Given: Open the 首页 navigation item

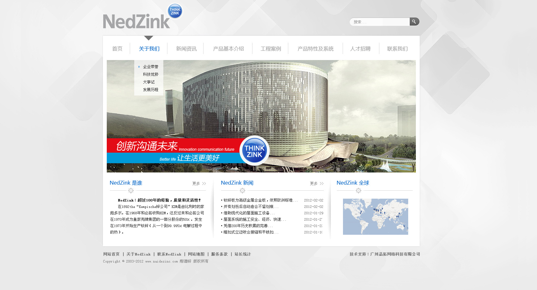Looking at the screenshot, I should [x=117, y=49].
